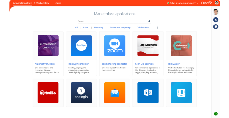This screenshot has height=118, width=229.
Task: Select the OneLogin app icon
Action: (81, 93)
